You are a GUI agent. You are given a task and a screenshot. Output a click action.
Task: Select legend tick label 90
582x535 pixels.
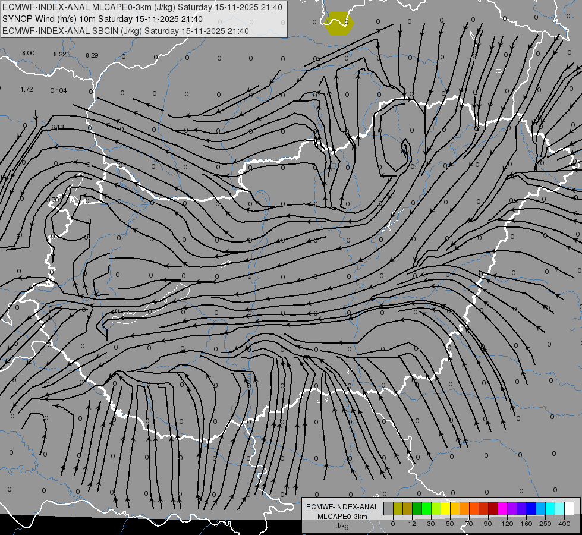click(x=487, y=524)
